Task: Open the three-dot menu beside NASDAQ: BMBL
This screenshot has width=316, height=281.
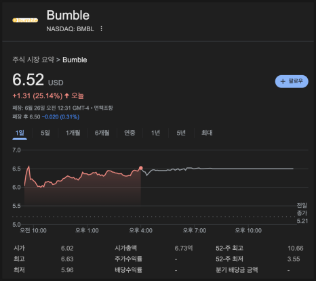Action: pos(101,28)
